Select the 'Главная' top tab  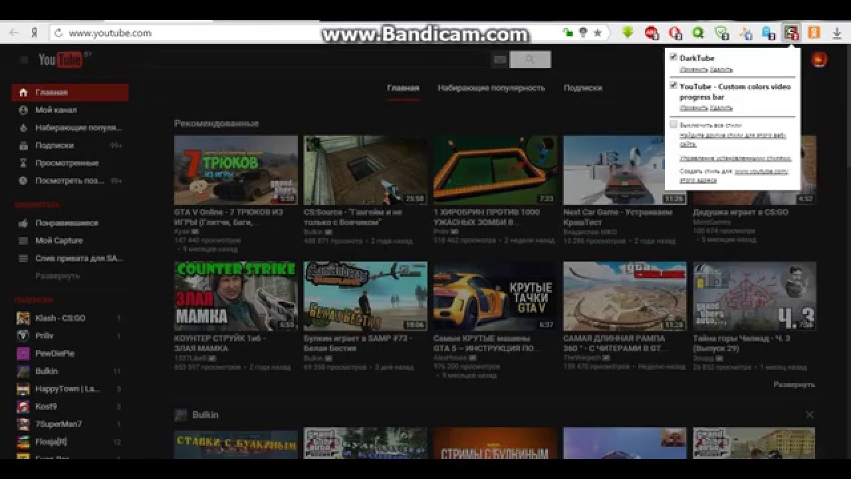(x=404, y=88)
